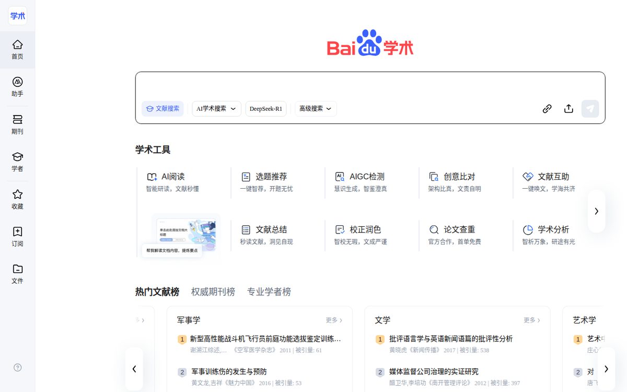Click the link attachment icon in search box
Image resolution: width=627 pixels, height=392 pixels.
pos(547,109)
